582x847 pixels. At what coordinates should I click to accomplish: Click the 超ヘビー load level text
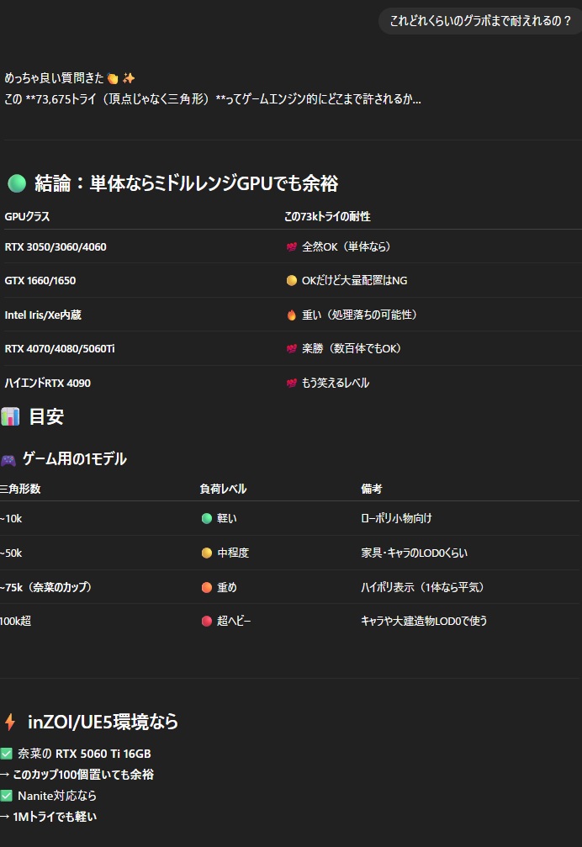point(234,622)
